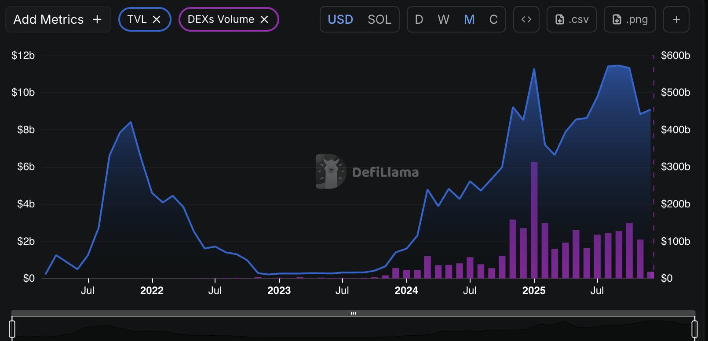Select daily interval D
Screen dimensions: 708x341
point(419,19)
